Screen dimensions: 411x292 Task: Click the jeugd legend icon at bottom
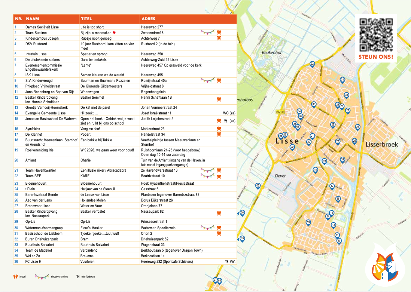coord(15,277)
